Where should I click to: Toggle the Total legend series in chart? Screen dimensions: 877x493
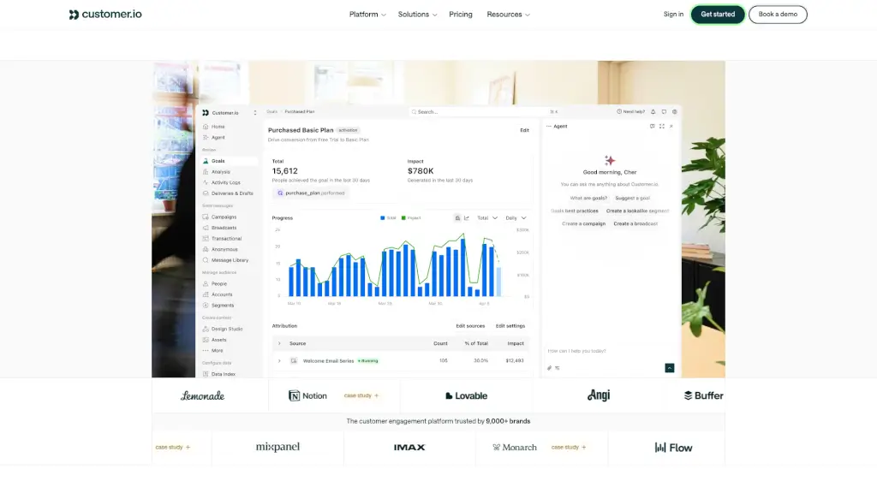tap(388, 218)
